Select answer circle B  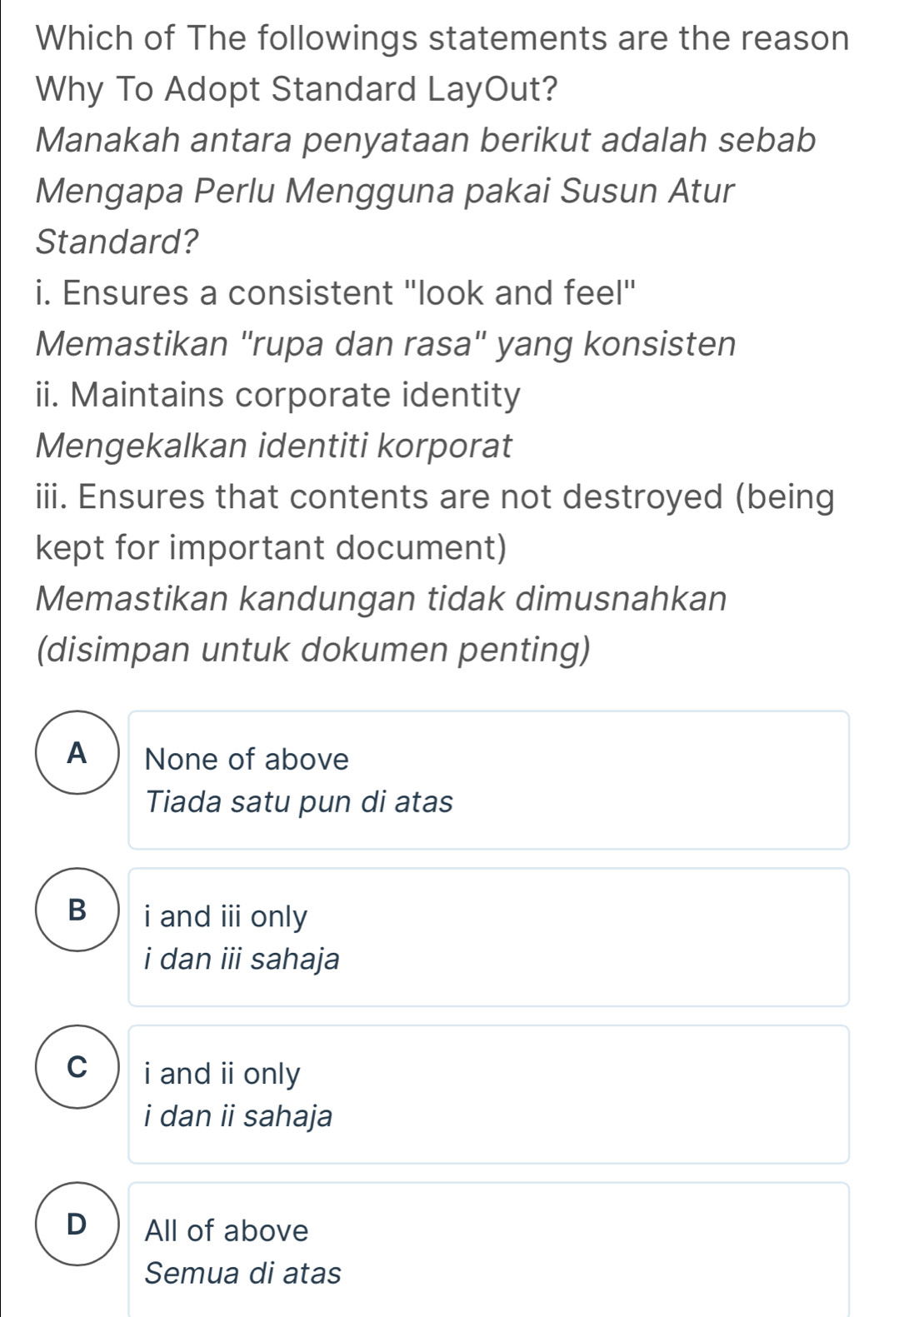tap(77, 910)
